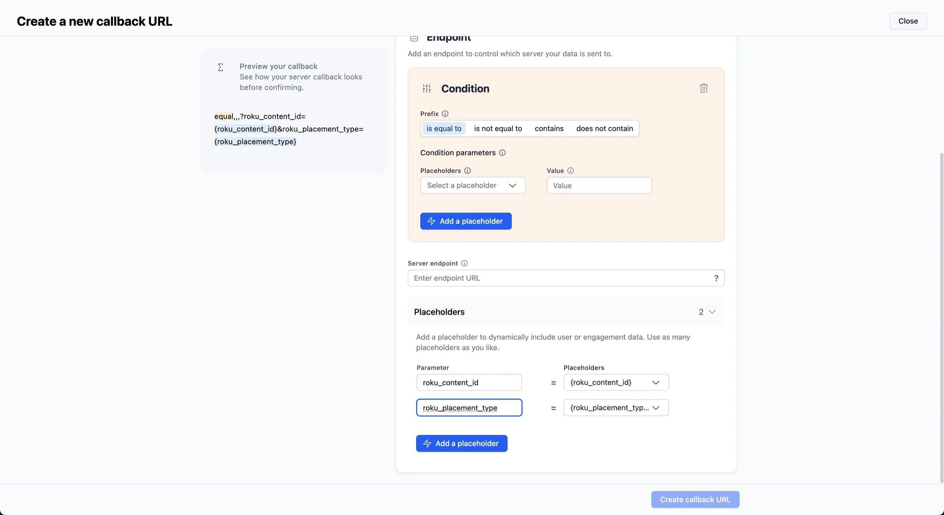Click Add a placeholder inside Condition
This screenshot has height=515, width=944.
click(x=465, y=221)
